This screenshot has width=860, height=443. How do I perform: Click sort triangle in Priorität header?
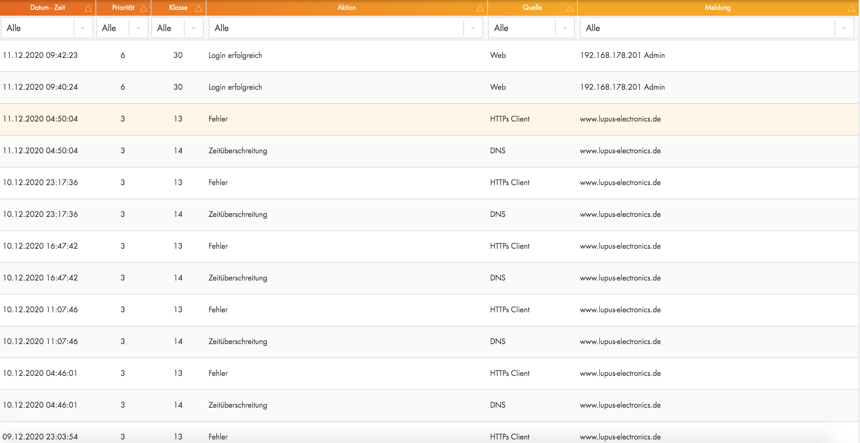click(x=144, y=8)
